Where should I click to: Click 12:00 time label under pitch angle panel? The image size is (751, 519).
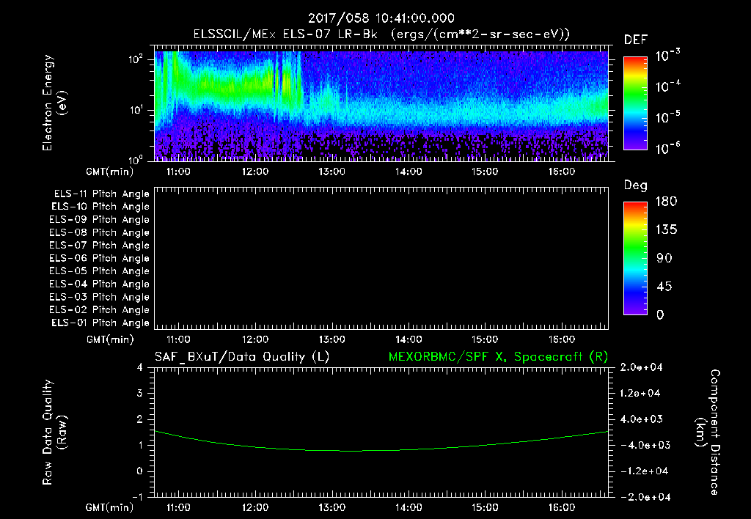pyautogui.click(x=254, y=339)
